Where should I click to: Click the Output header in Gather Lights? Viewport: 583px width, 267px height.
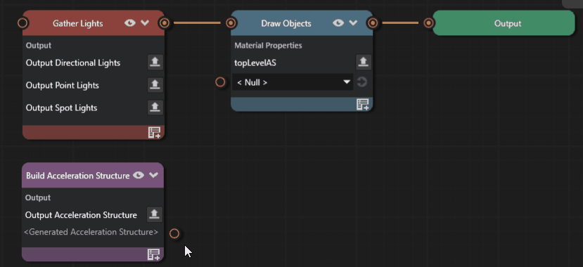point(39,46)
